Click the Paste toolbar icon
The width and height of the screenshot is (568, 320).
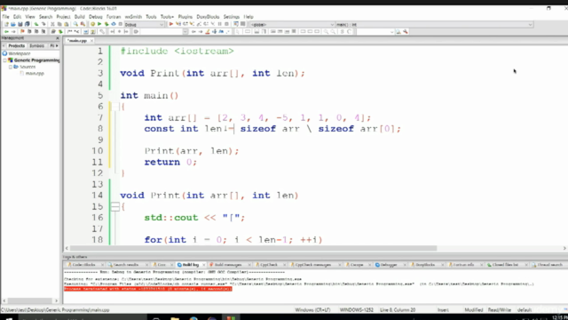click(67, 24)
